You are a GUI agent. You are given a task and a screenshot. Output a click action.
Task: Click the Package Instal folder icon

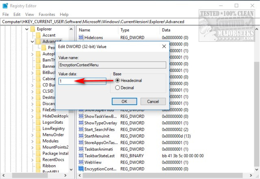tap(38, 153)
